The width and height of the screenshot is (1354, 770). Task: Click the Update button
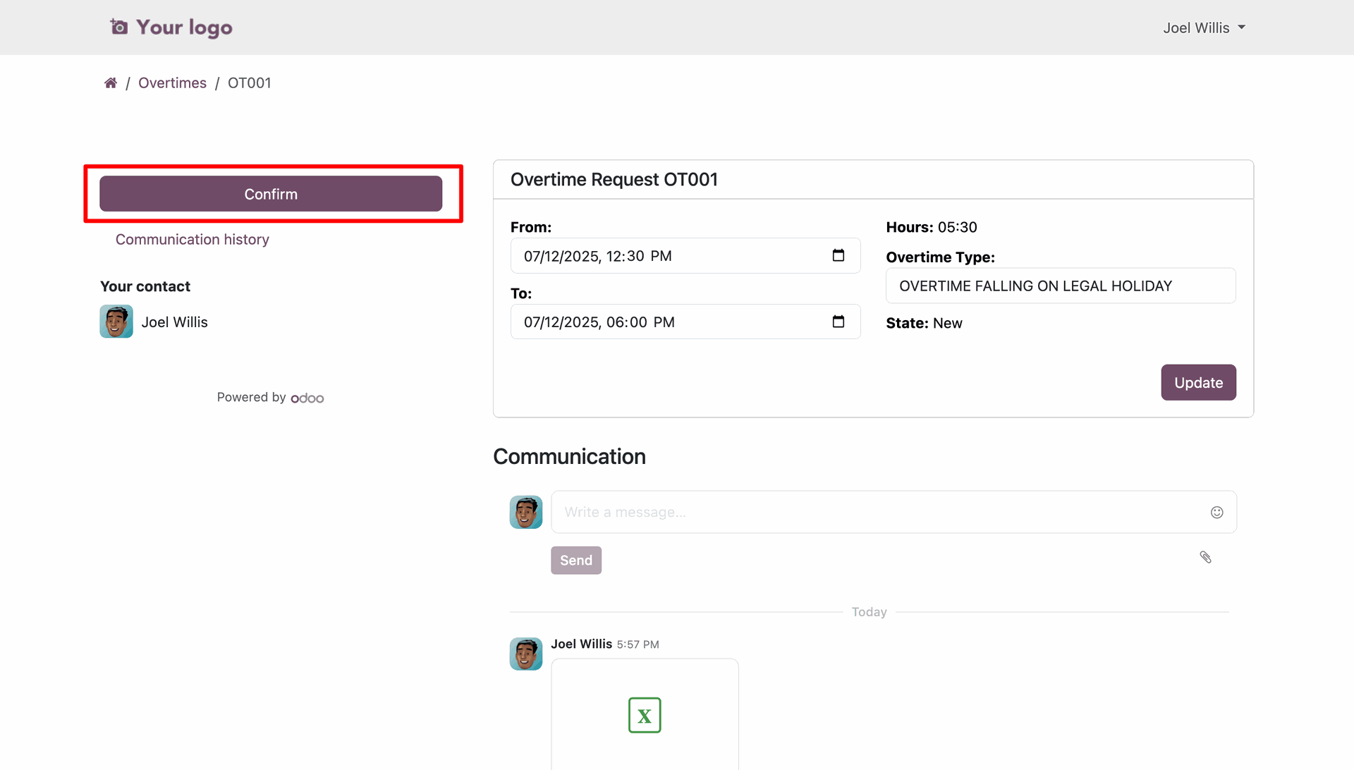(x=1197, y=382)
